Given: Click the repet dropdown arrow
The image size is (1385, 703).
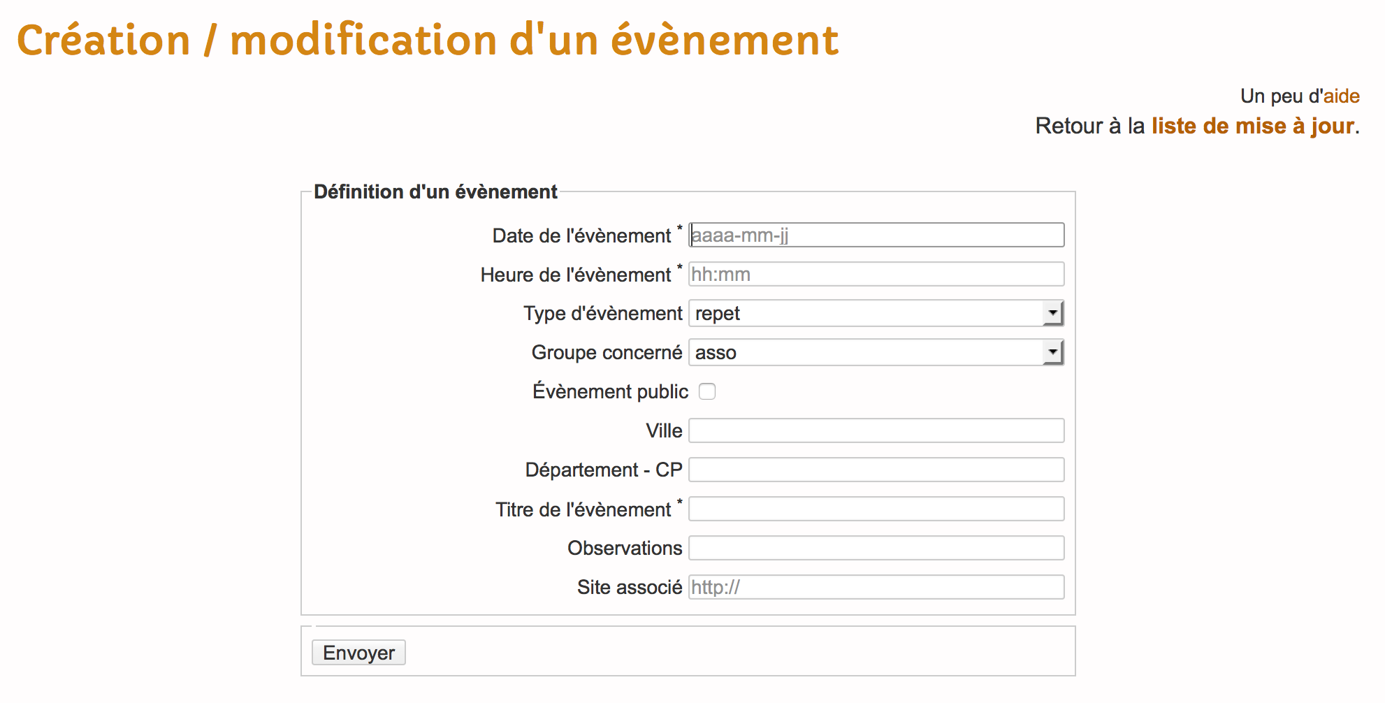Looking at the screenshot, I should pos(1053,313).
